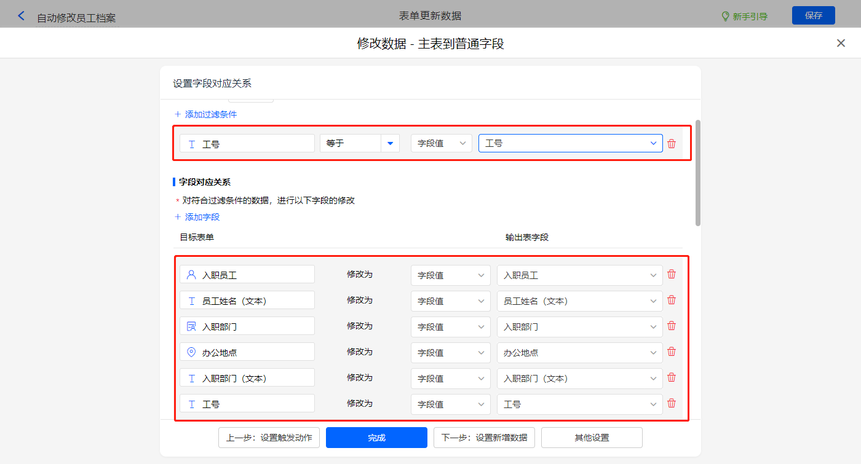Image resolution: width=861 pixels, height=464 pixels.
Task: Delete the 入职部门（文本） mapping row
Action: [672, 378]
